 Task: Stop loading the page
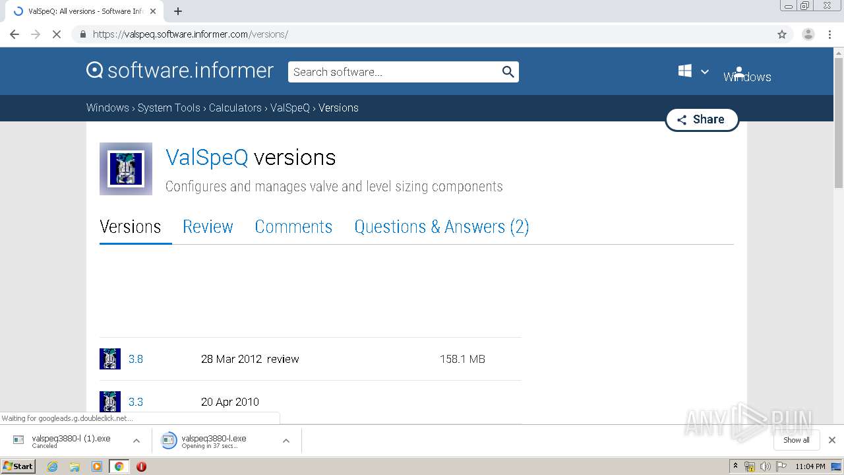click(57, 34)
